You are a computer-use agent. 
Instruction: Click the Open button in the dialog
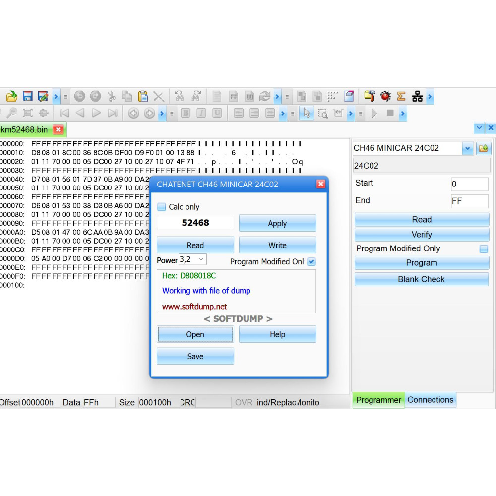pyautogui.click(x=195, y=334)
